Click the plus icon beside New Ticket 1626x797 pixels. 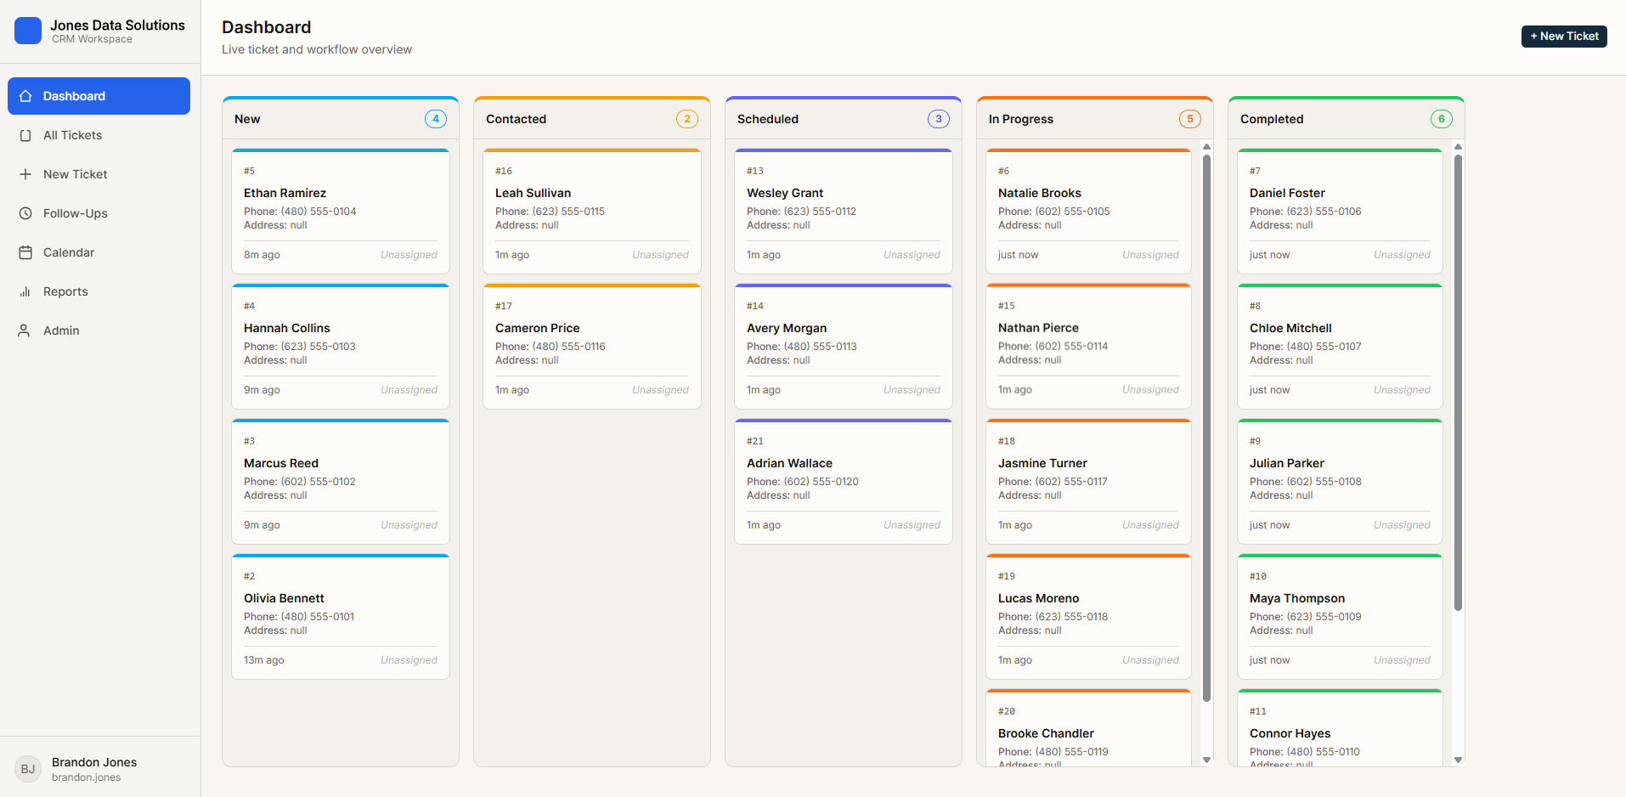[25, 174]
